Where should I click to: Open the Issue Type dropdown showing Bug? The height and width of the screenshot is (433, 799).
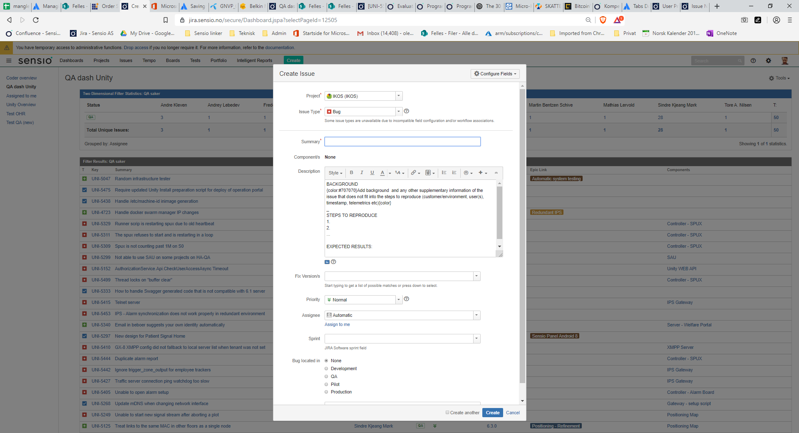(x=398, y=111)
